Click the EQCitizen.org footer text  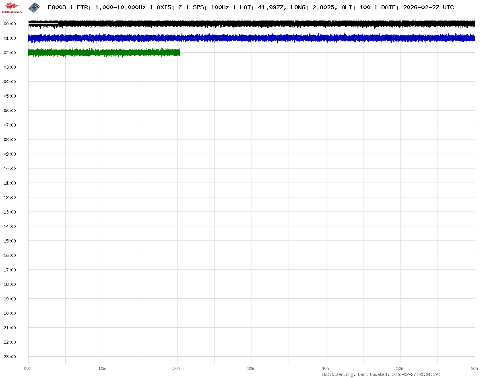[339, 374]
